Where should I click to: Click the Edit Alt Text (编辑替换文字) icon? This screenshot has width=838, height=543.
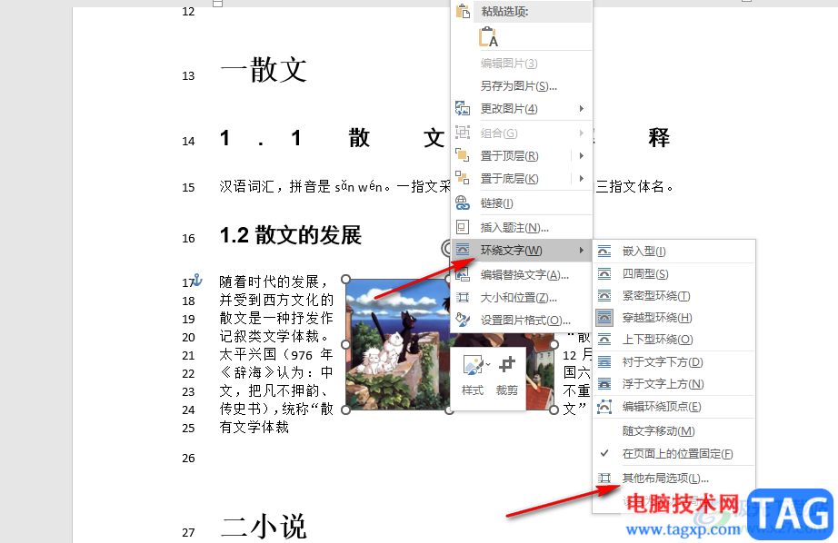pyautogui.click(x=463, y=274)
